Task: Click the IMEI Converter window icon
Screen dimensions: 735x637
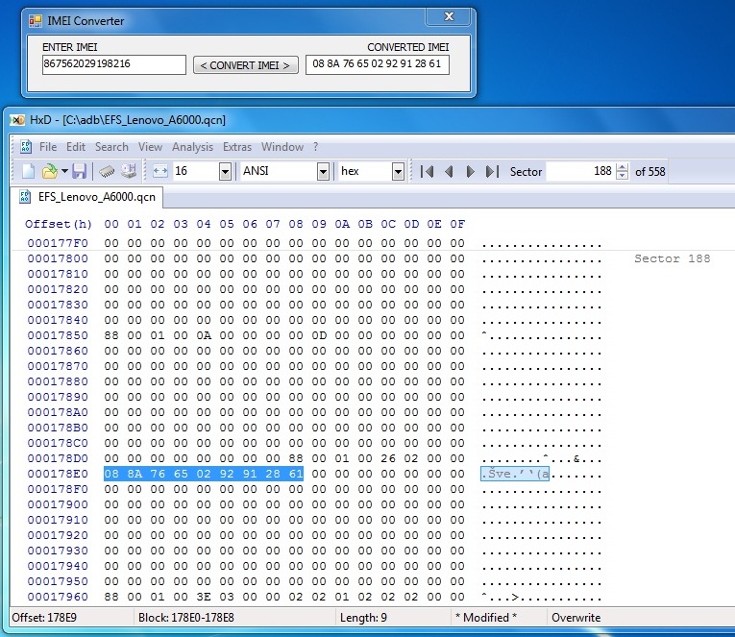Action: [36, 20]
